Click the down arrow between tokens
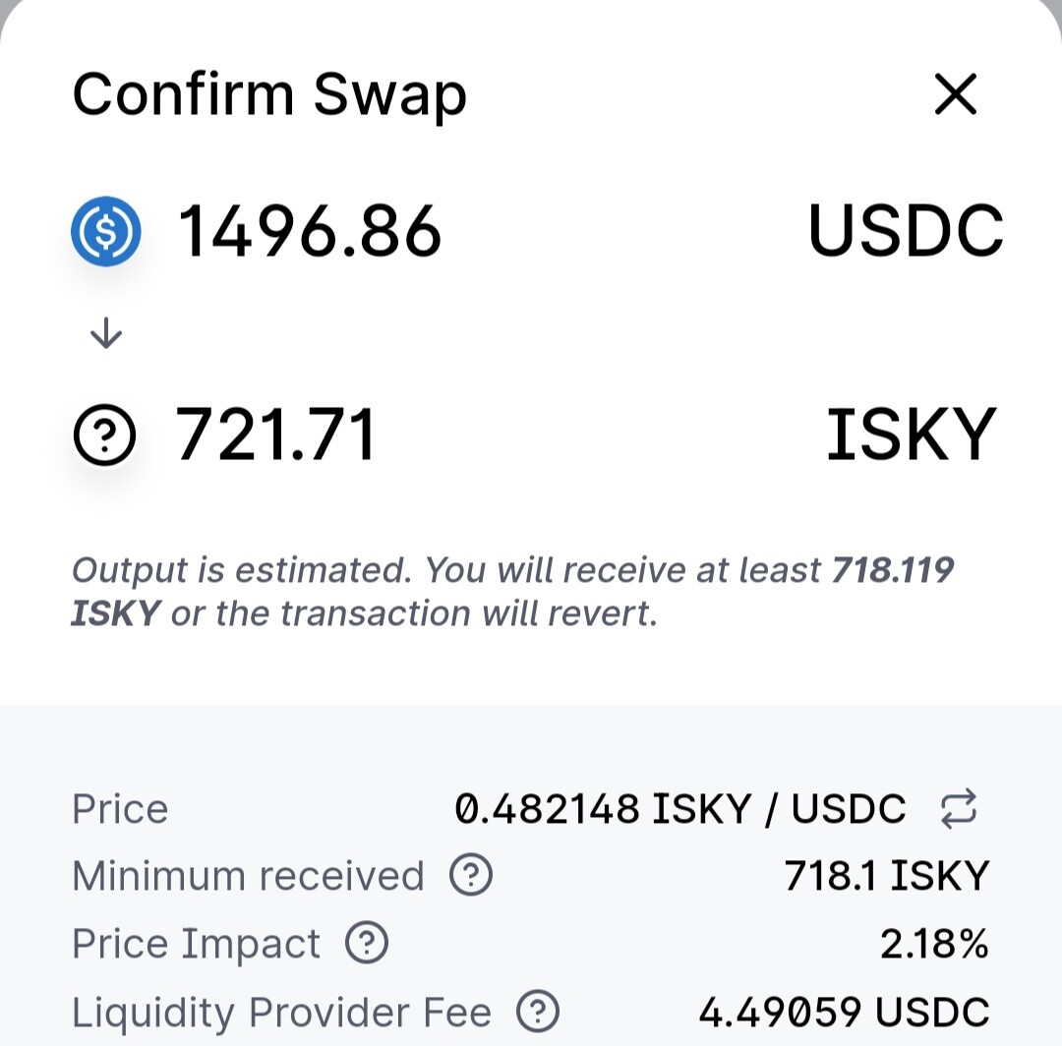The height and width of the screenshot is (1046, 1062). click(106, 333)
